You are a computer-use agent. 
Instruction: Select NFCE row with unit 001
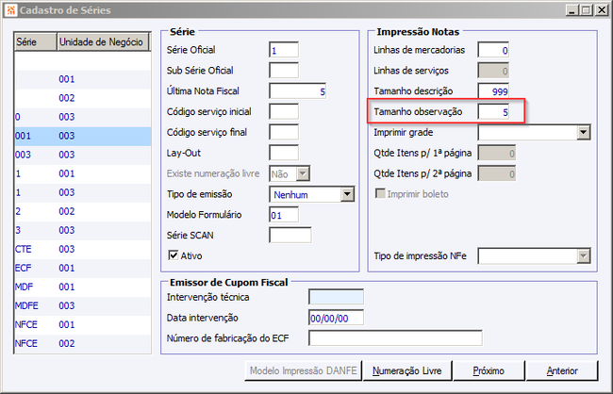click(82, 325)
